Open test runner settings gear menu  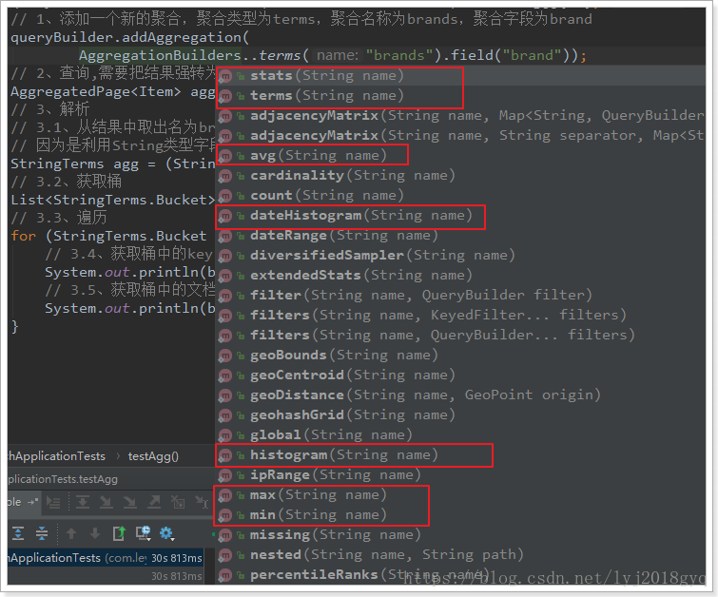click(x=166, y=533)
